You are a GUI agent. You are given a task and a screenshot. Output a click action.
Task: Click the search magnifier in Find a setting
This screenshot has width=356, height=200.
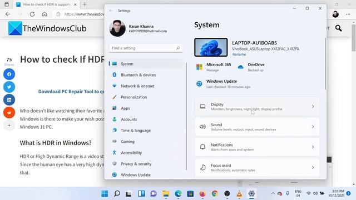point(178,48)
